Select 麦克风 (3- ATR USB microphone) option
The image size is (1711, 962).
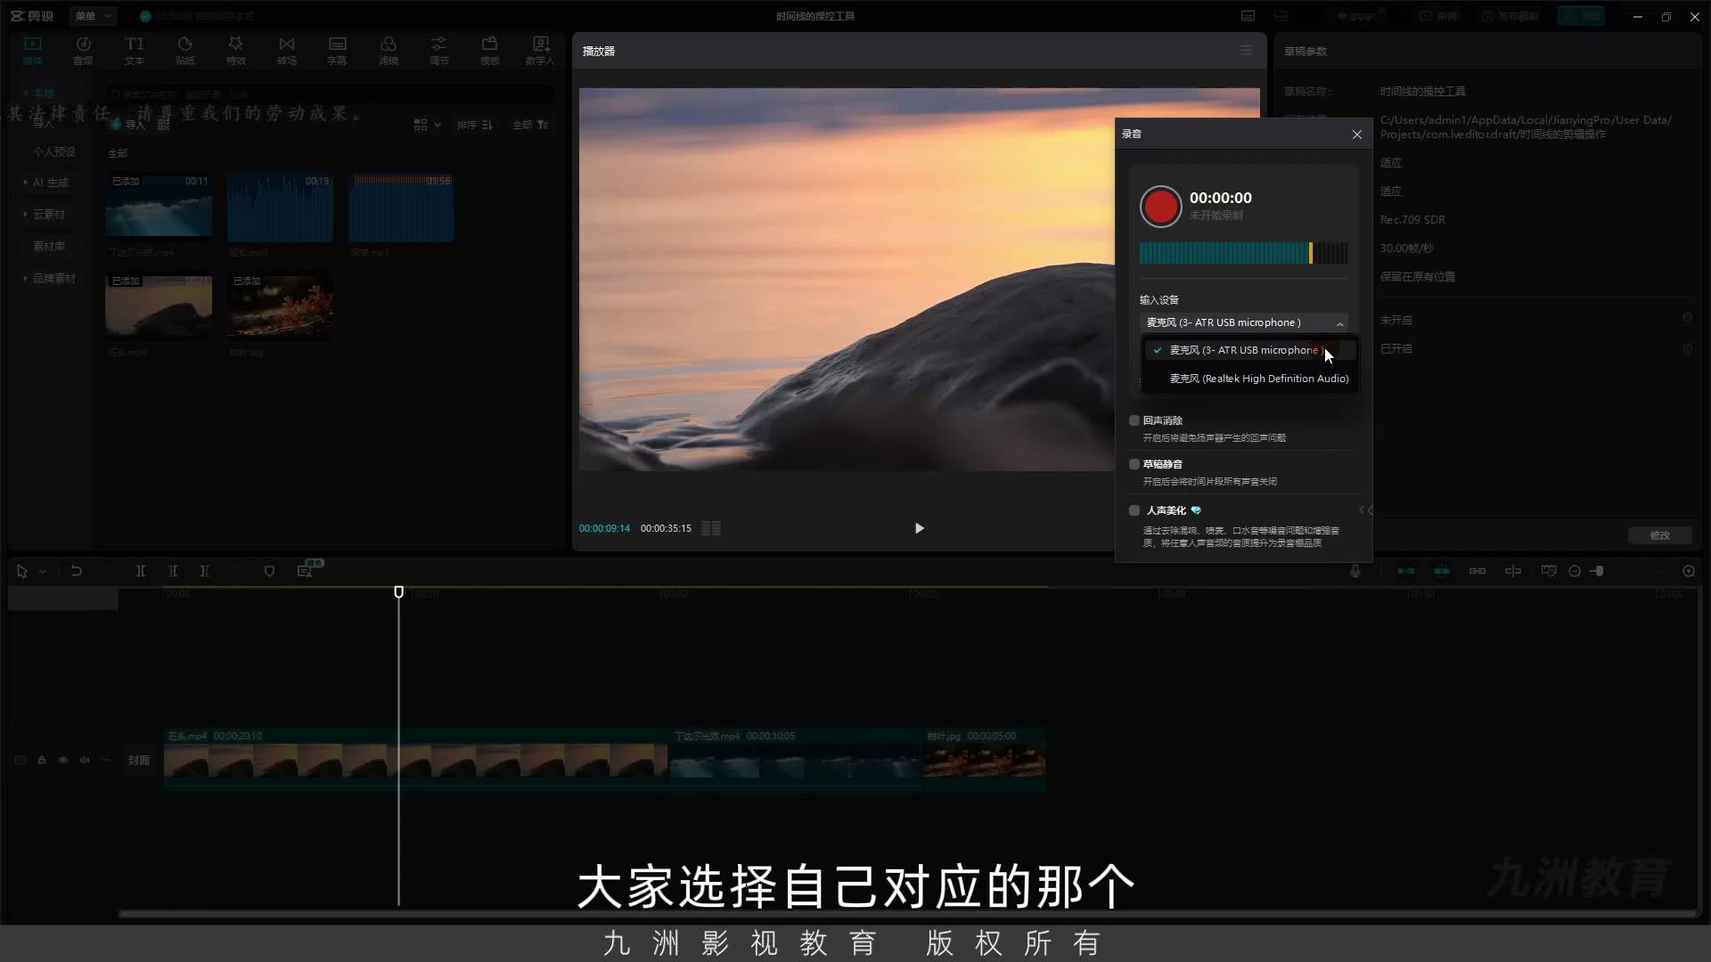(x=1250, y=350)
